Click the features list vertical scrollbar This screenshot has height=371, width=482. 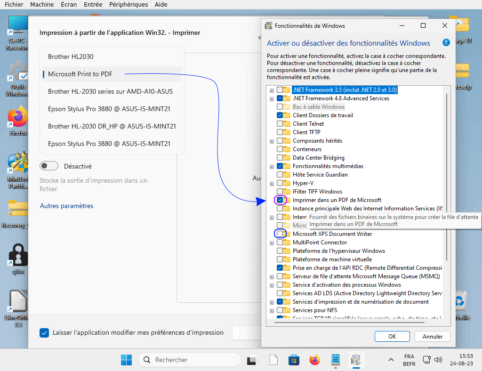pyautogui.click(x=447, y=177)
